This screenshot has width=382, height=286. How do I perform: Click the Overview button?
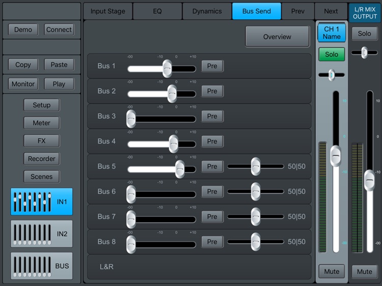[x=277, y=37]
